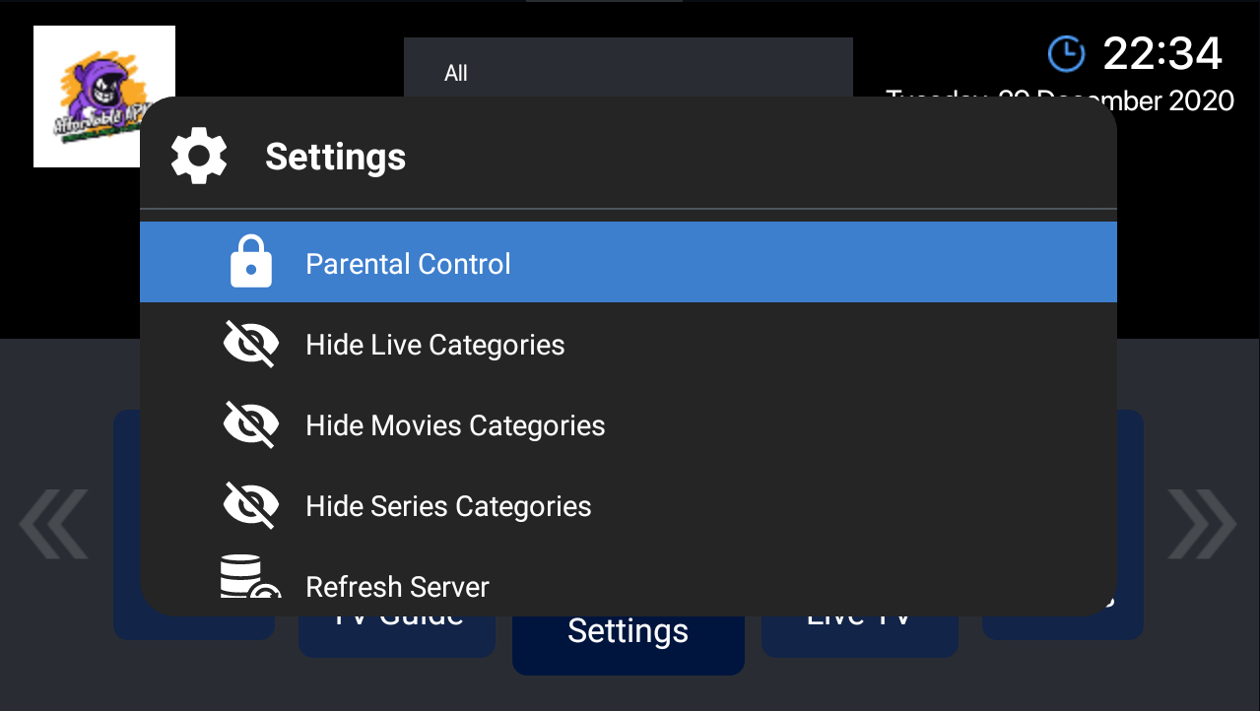Click the crossed-eye icon for Series Categories
This screenshot has height=711, width=1260.
(250, 506)
